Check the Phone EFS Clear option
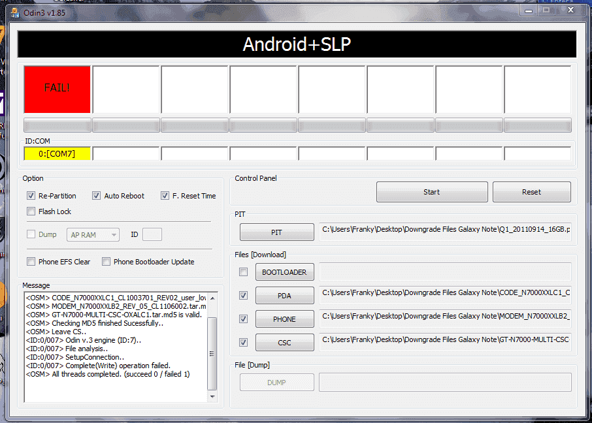592x423 pixels. [31, 262]
